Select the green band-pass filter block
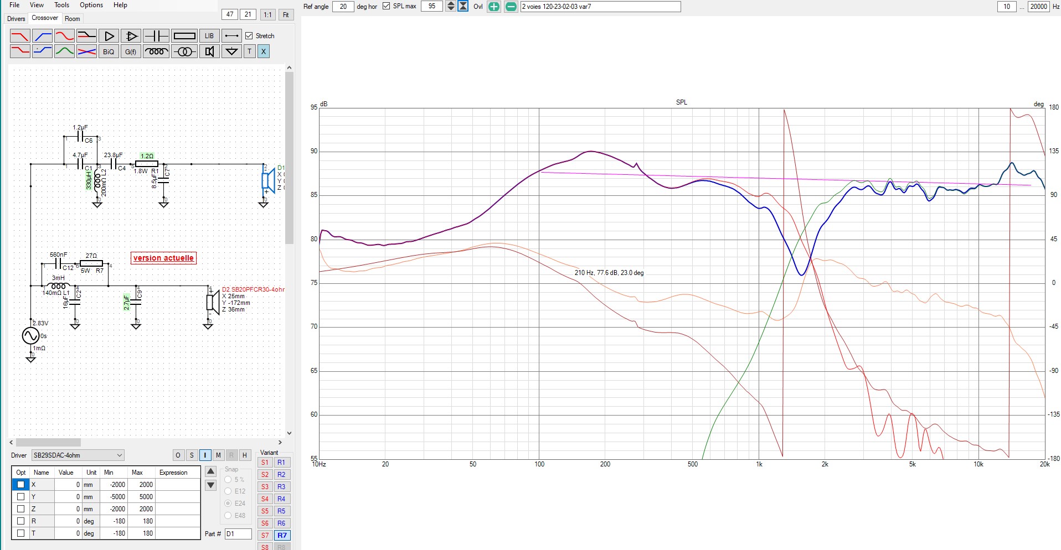The height and width of the screenshot is (550, 1061). (64, 51)
